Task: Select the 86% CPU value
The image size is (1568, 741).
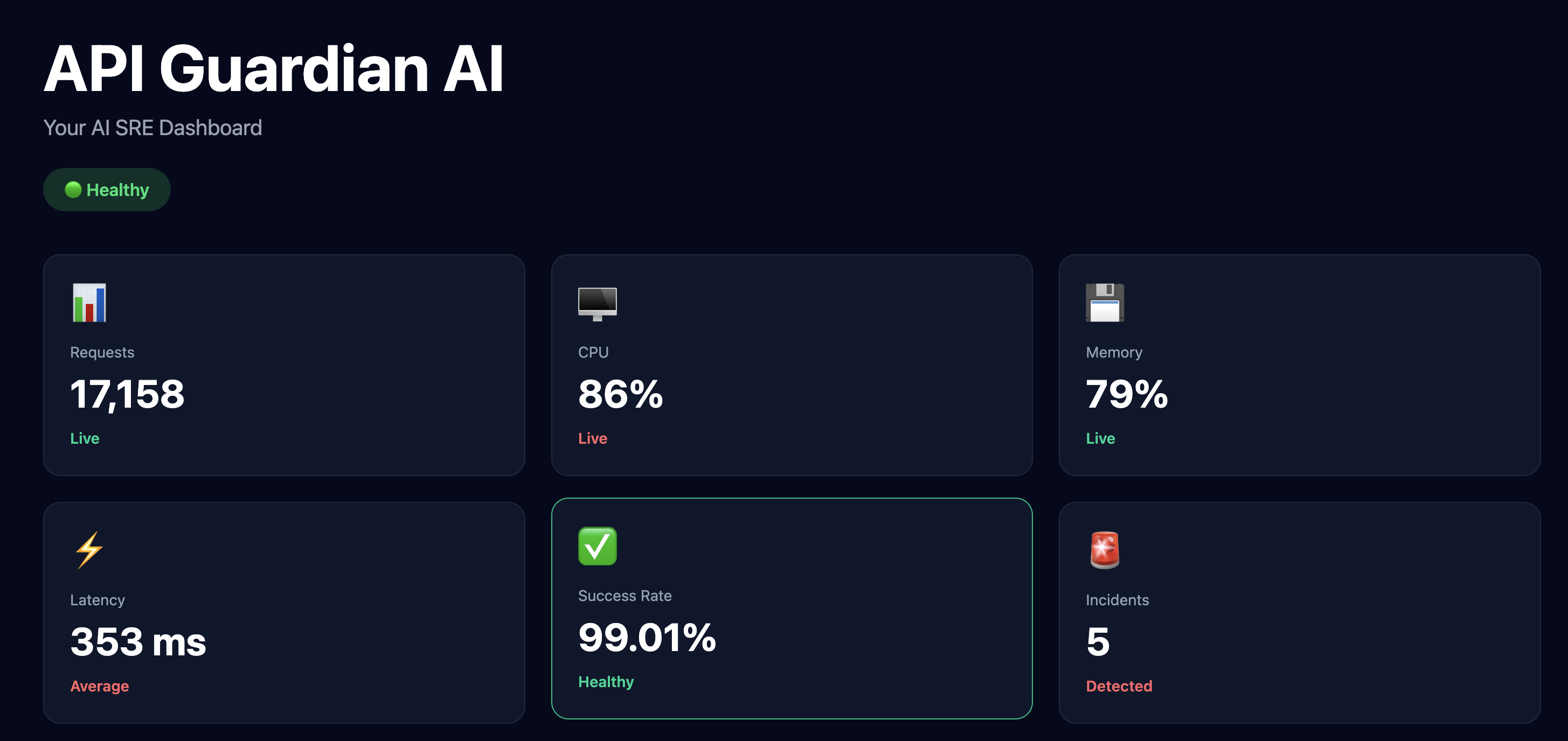Action: (x=620, y=394)
